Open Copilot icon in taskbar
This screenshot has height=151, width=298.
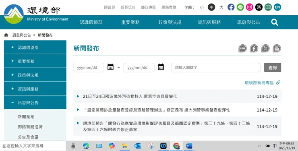coord(112,146)
